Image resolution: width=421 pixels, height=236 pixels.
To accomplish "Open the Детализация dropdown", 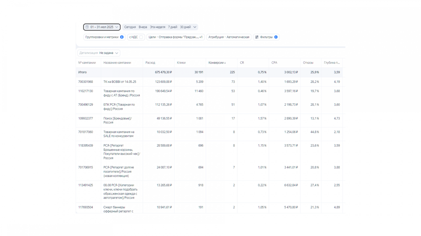I will pyautogui.click(x=99, y=53).
